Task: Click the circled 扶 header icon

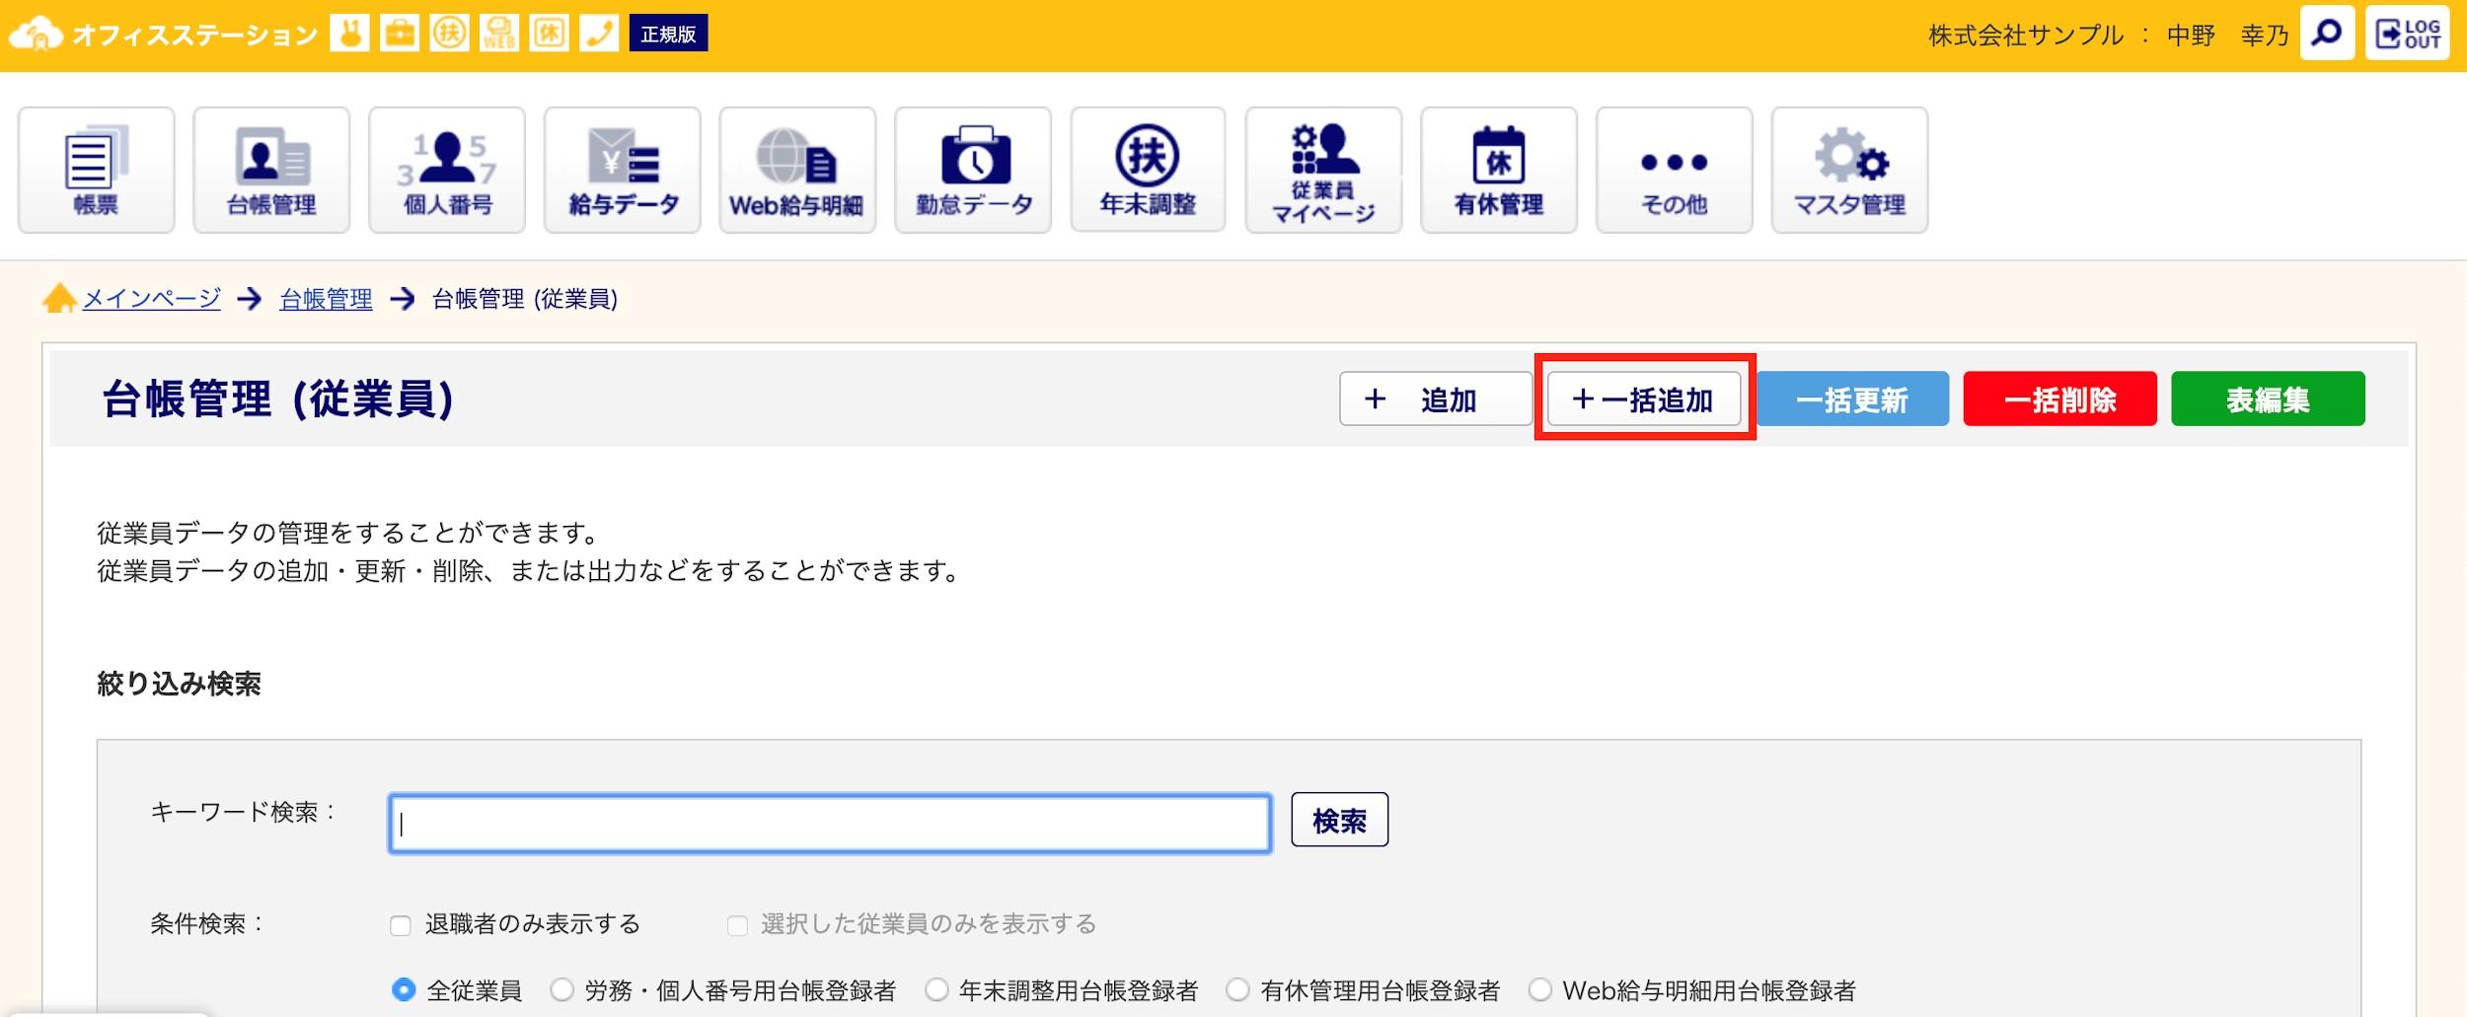Action: pos(449,34)
